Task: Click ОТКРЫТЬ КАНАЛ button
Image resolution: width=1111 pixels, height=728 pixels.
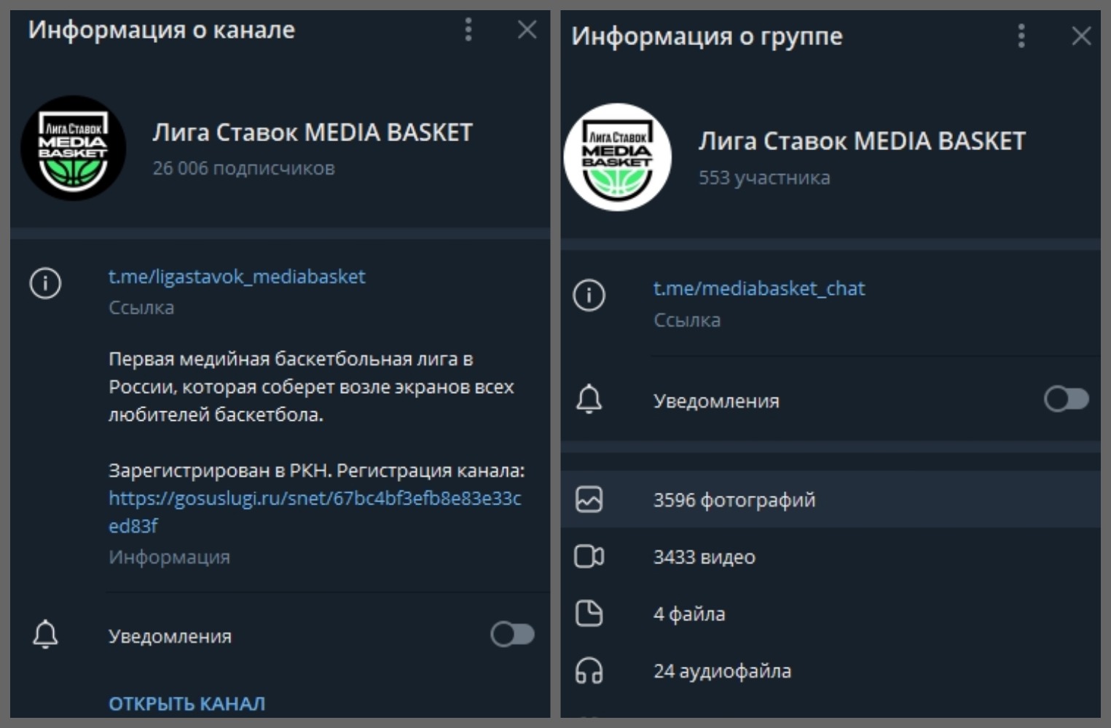Action: (x=187, y=703)
